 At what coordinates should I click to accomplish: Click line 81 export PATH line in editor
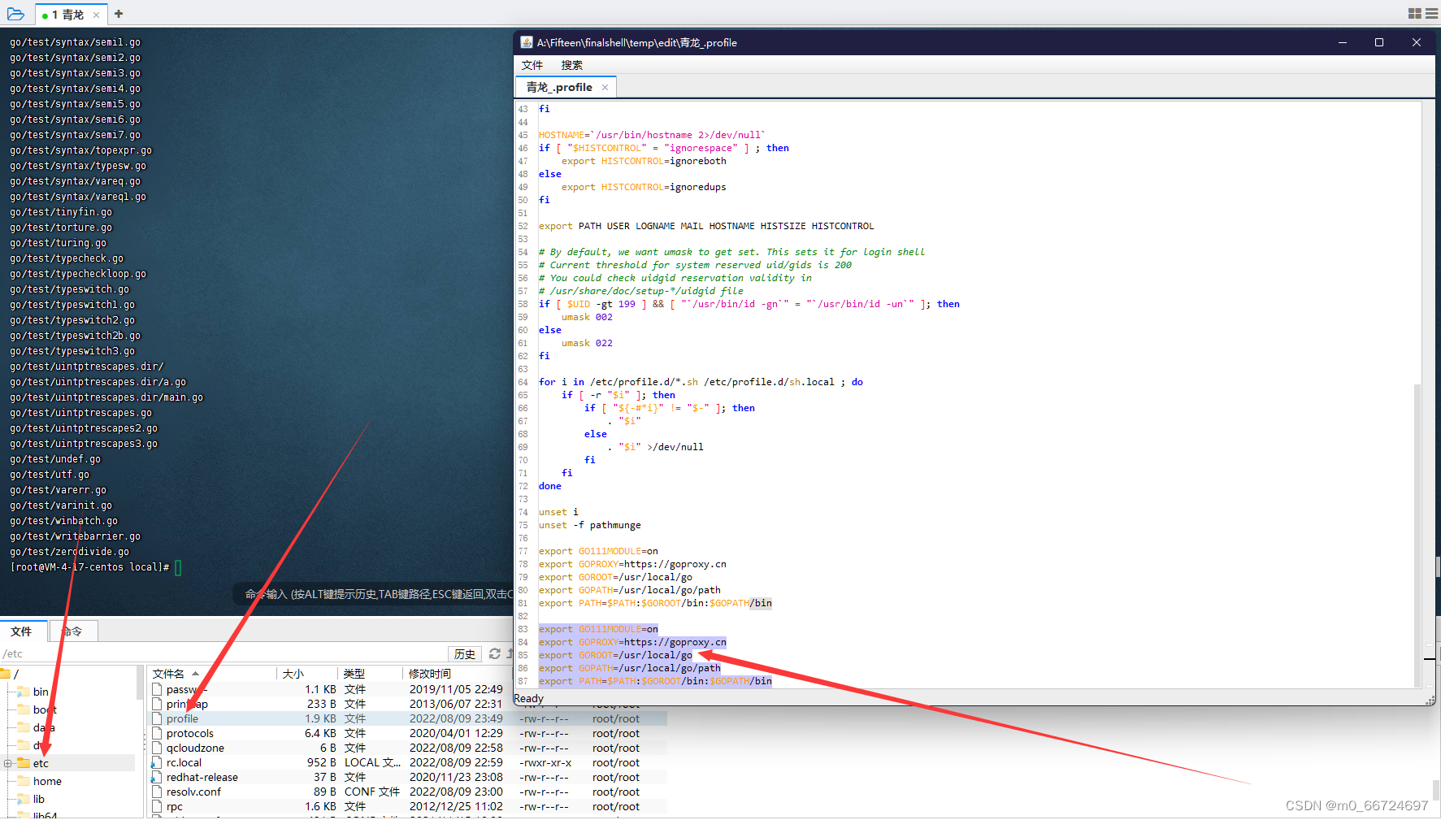coord(655,603)
